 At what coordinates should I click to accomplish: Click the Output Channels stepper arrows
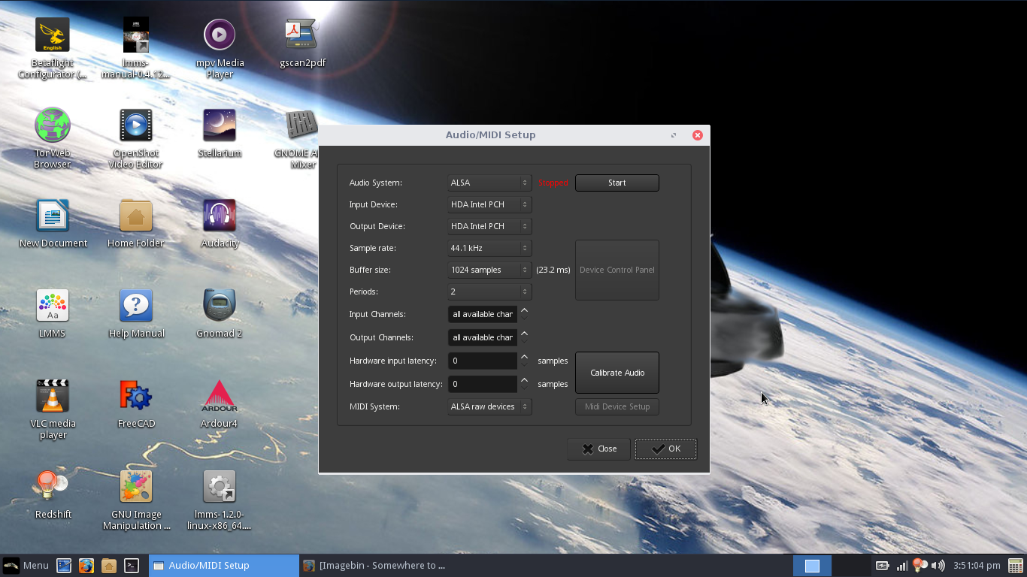click(525, 337)
